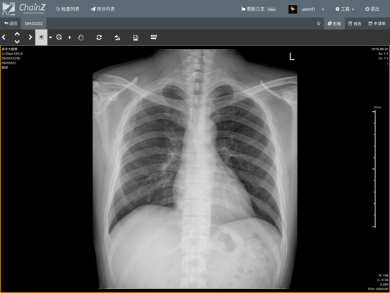Open the layout grid toolbar icon
The width and height of the screenshot is (390, 293).
pyautogui.click(x=154, y=37)
